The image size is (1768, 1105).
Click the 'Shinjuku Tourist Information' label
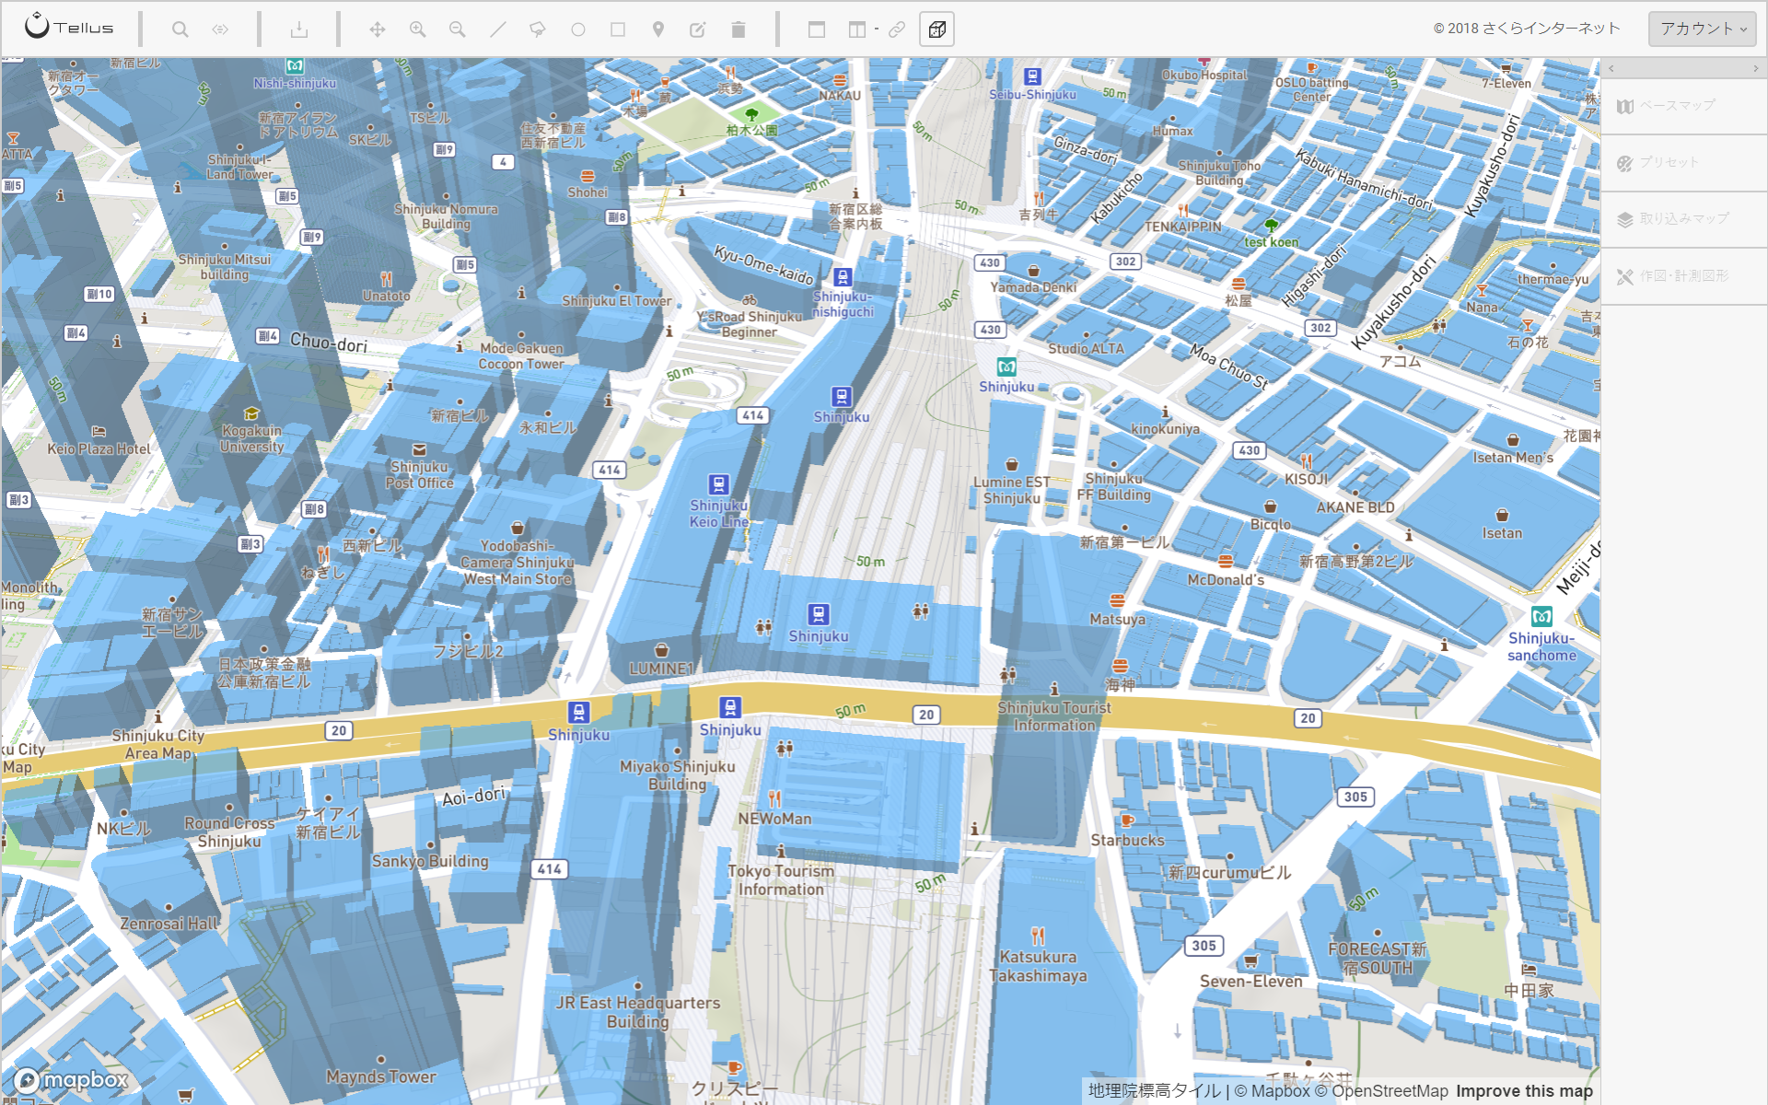click(1054, 716)
